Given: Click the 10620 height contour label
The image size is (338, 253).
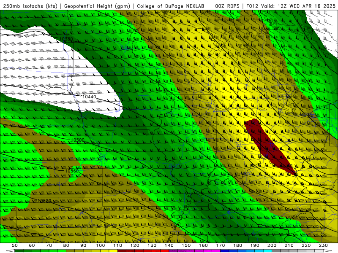Looking at the screenshot, I should click(44, 201).
